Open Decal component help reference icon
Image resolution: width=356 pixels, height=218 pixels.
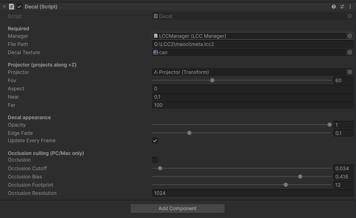[x=333, y=7]
